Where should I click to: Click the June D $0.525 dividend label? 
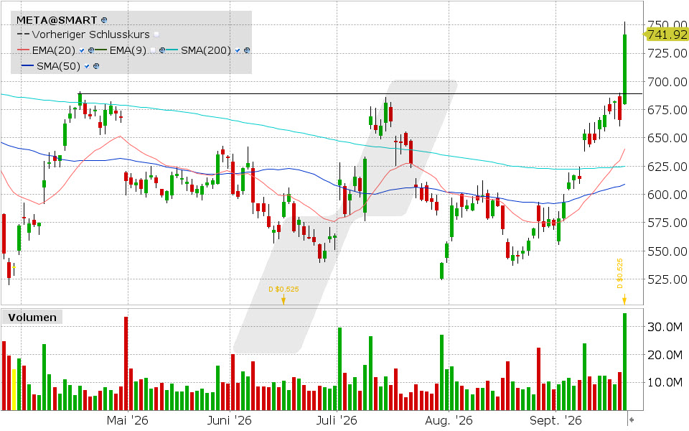(x=284, y=289)
